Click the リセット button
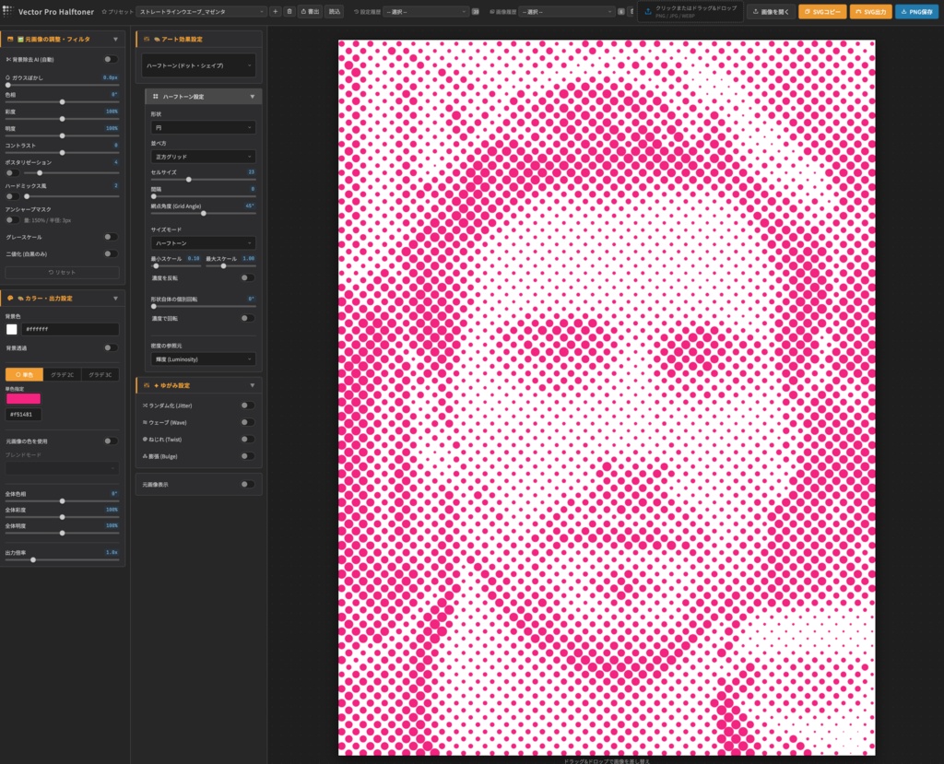Viewport: 944px width, 764px height. tap(62, 272)
